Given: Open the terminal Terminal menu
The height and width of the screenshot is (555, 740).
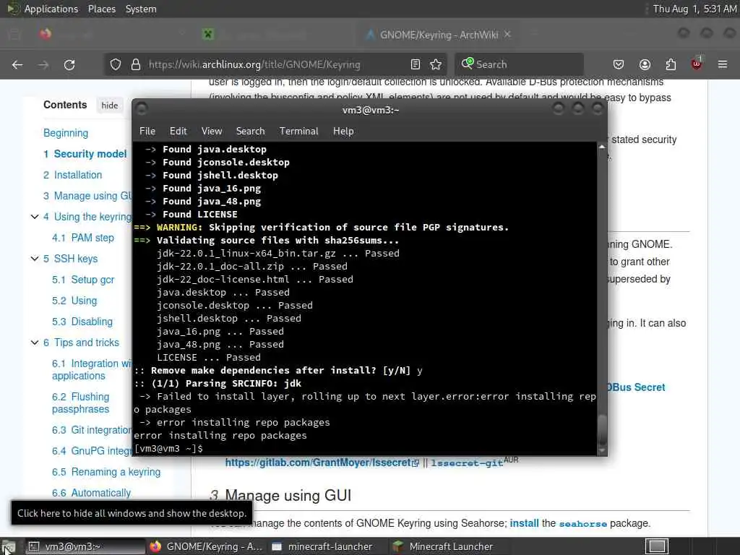Looking at the screenshot, I should [298, 132].
